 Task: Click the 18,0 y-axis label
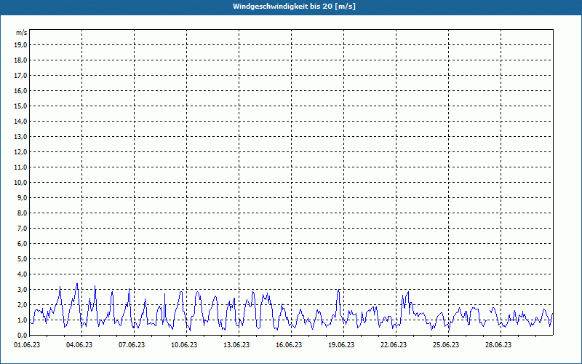20,60
